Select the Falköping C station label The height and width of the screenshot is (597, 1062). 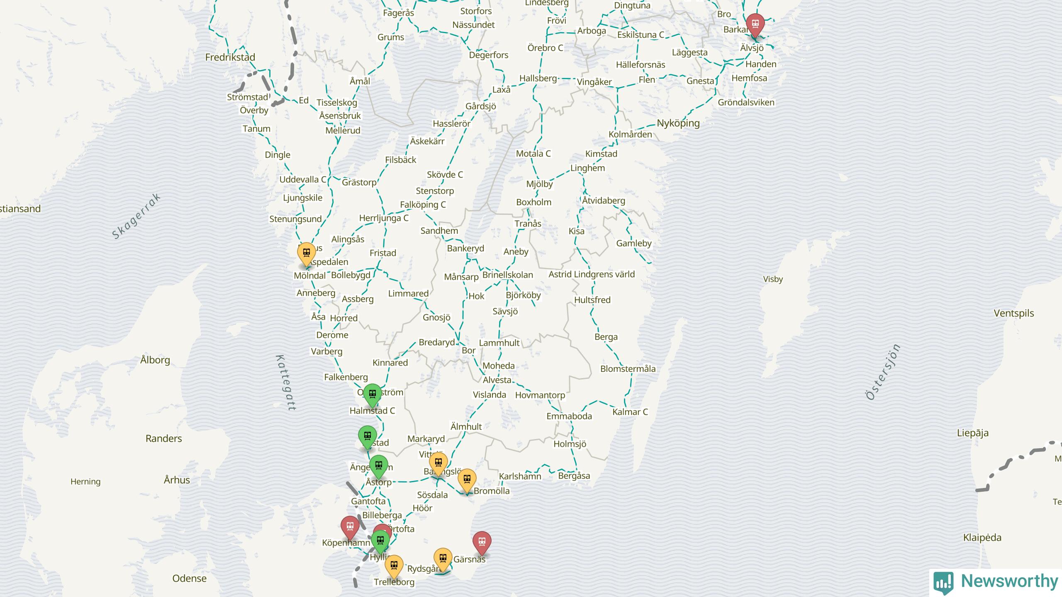[423, 204]
